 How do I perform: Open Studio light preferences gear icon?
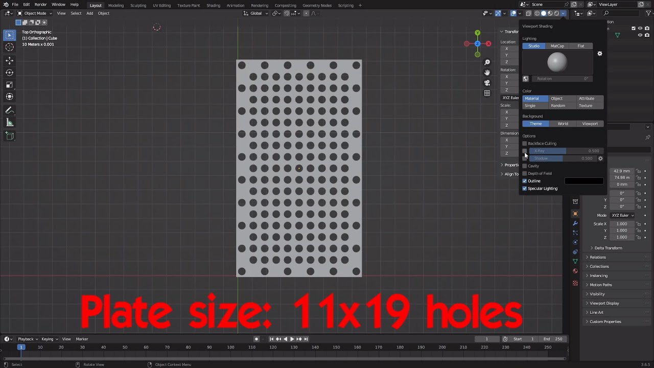click(600, 54)
